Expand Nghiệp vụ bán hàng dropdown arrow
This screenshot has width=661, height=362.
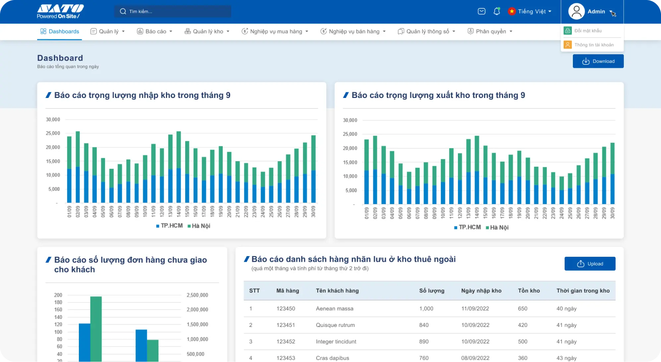tap(384, 31)
